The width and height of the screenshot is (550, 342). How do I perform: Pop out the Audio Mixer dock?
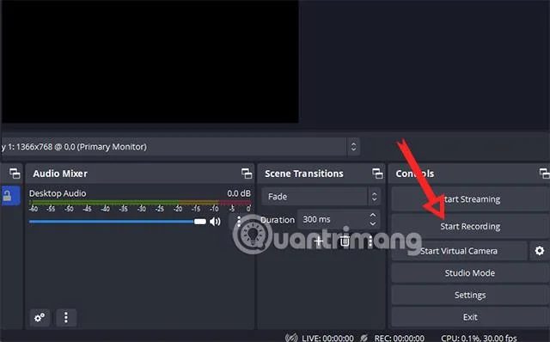(x=247, y=174)
